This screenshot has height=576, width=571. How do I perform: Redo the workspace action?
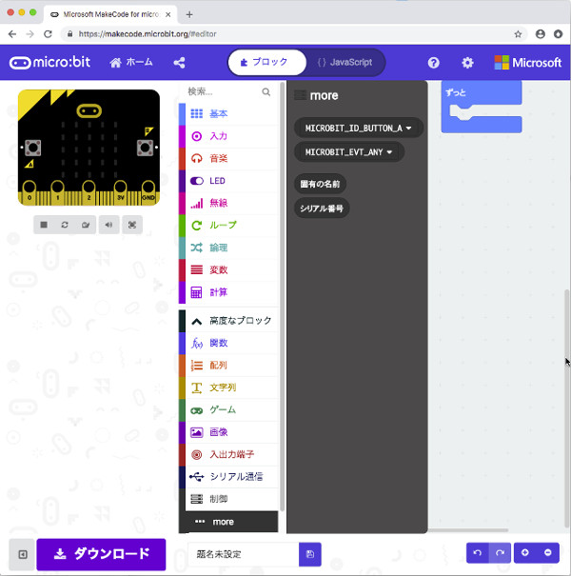pyautogui.click(x=500, y=553)
